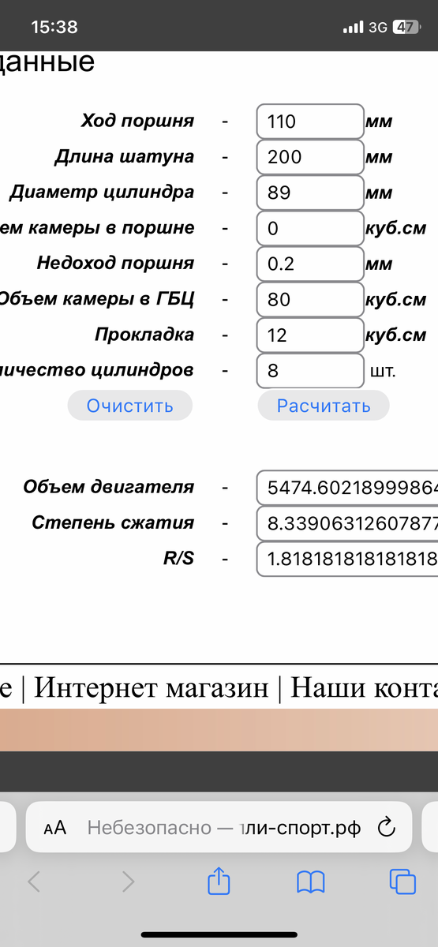
Task: Tap the Недоход поршня label
Action: coord(115,263)
